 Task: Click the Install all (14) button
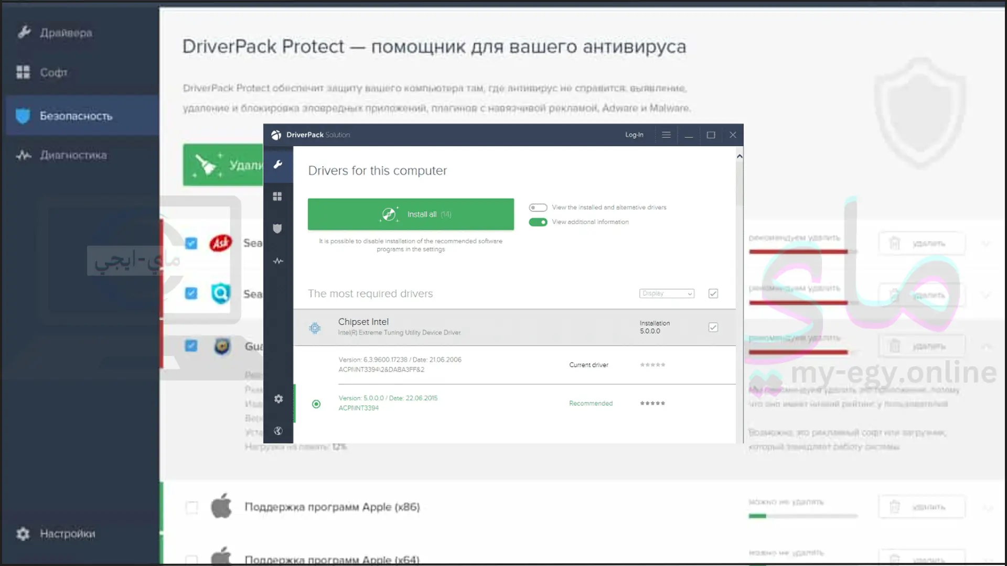(411, 214)
